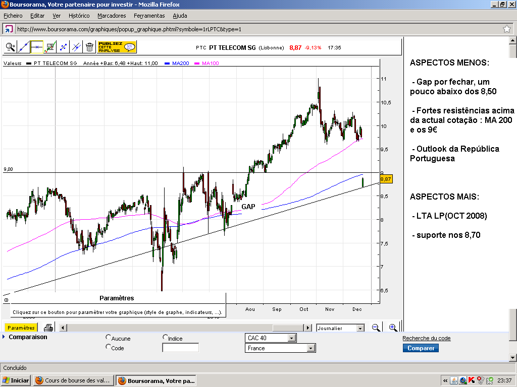
Task: Click the red 8,87 quote value
Action: tap(295, 48)
